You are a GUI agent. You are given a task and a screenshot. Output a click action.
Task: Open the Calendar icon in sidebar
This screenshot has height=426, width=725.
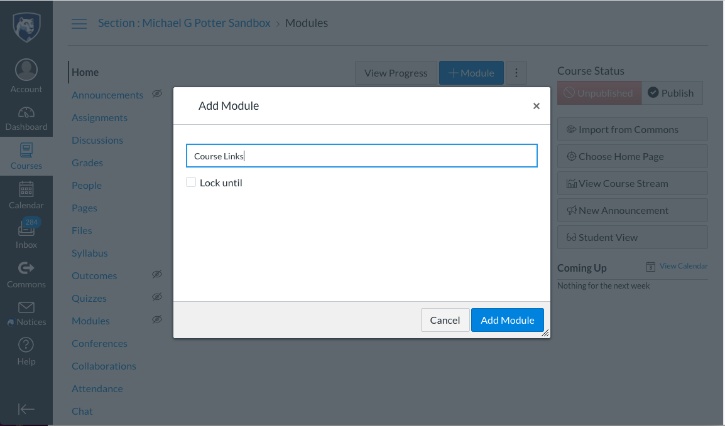tap(26, 189)
